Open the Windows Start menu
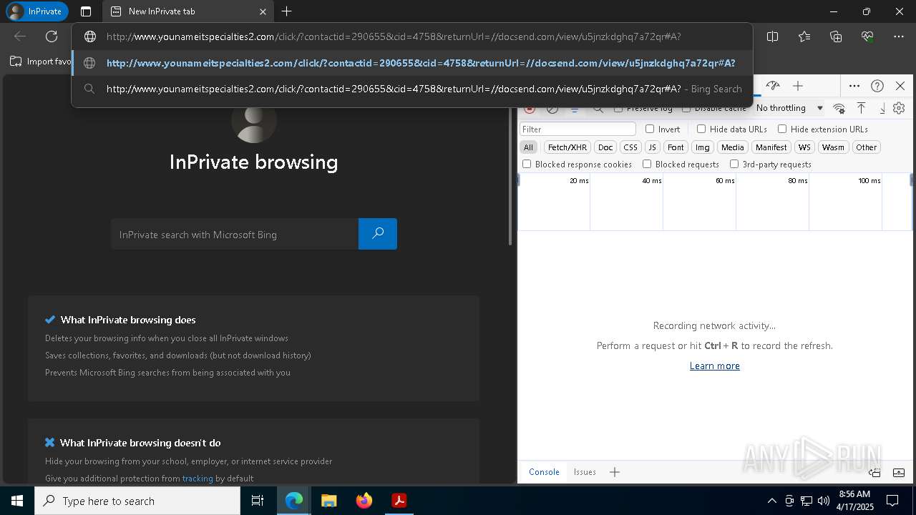This screenshot has width=916, height=515. coord(17,501)
